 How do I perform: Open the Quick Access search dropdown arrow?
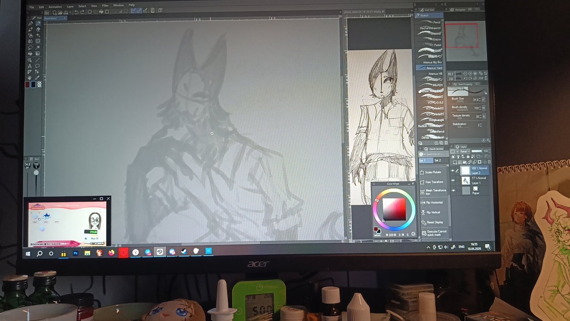(x=425, y=154)
